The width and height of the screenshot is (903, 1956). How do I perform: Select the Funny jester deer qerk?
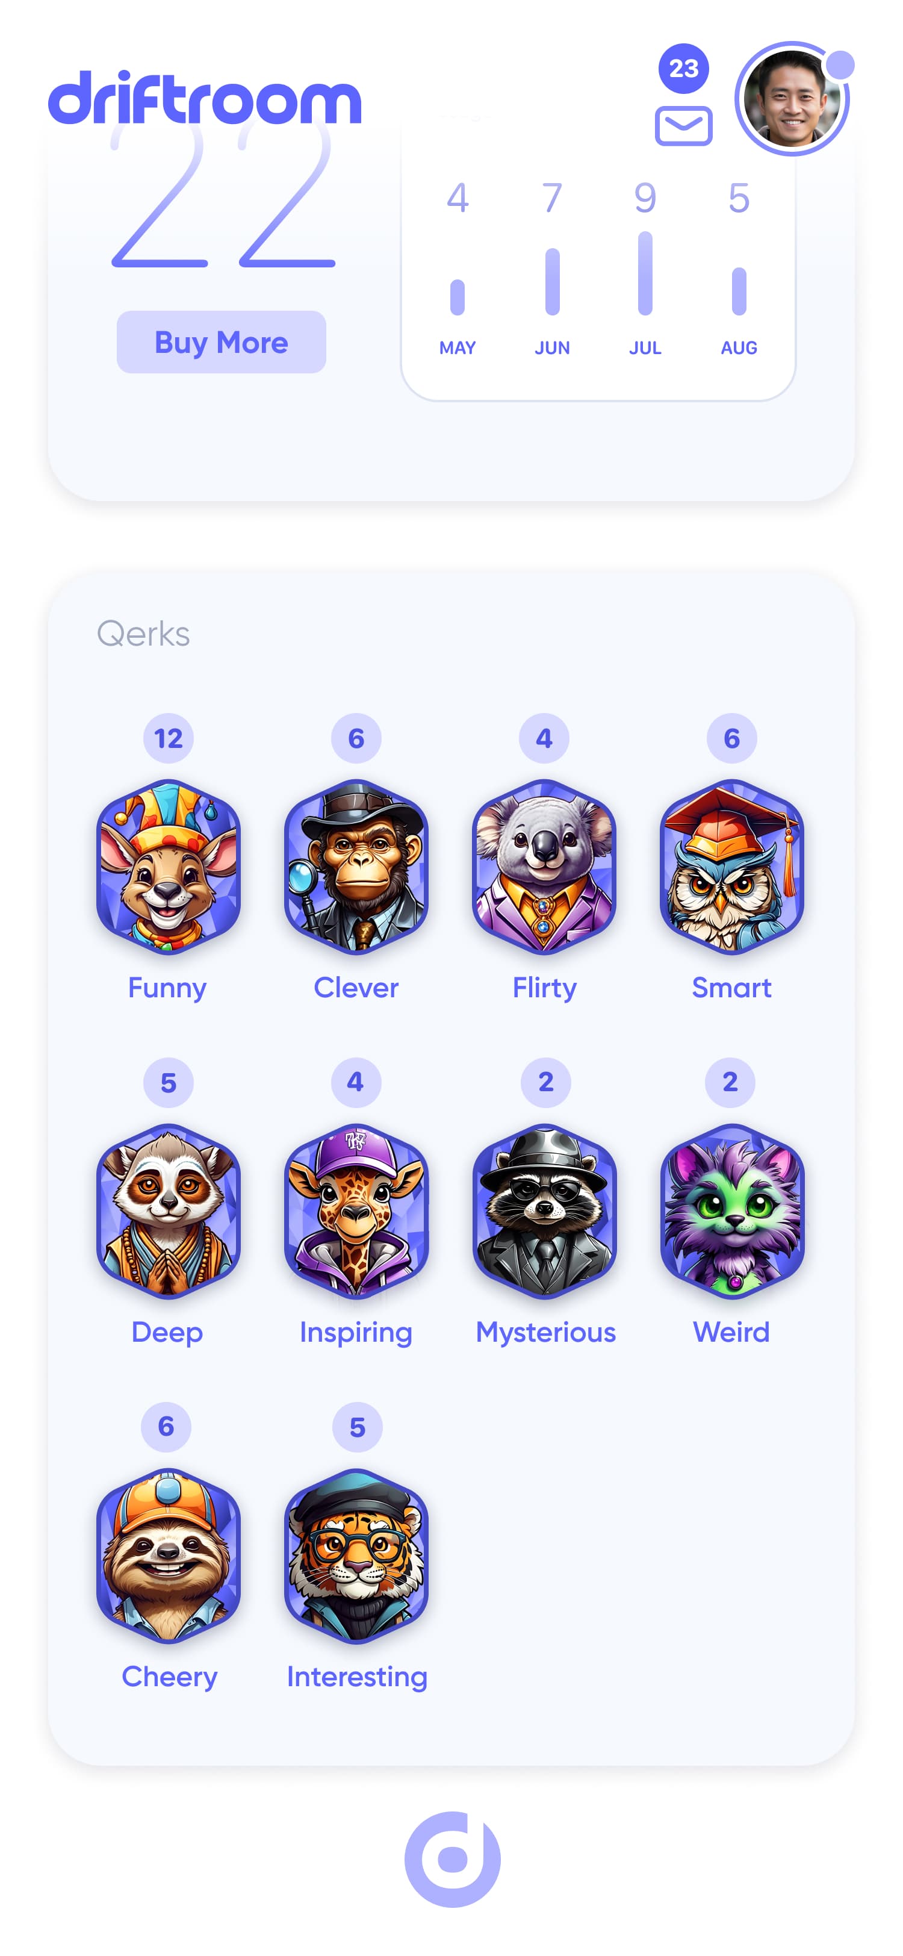coord(169,867)
